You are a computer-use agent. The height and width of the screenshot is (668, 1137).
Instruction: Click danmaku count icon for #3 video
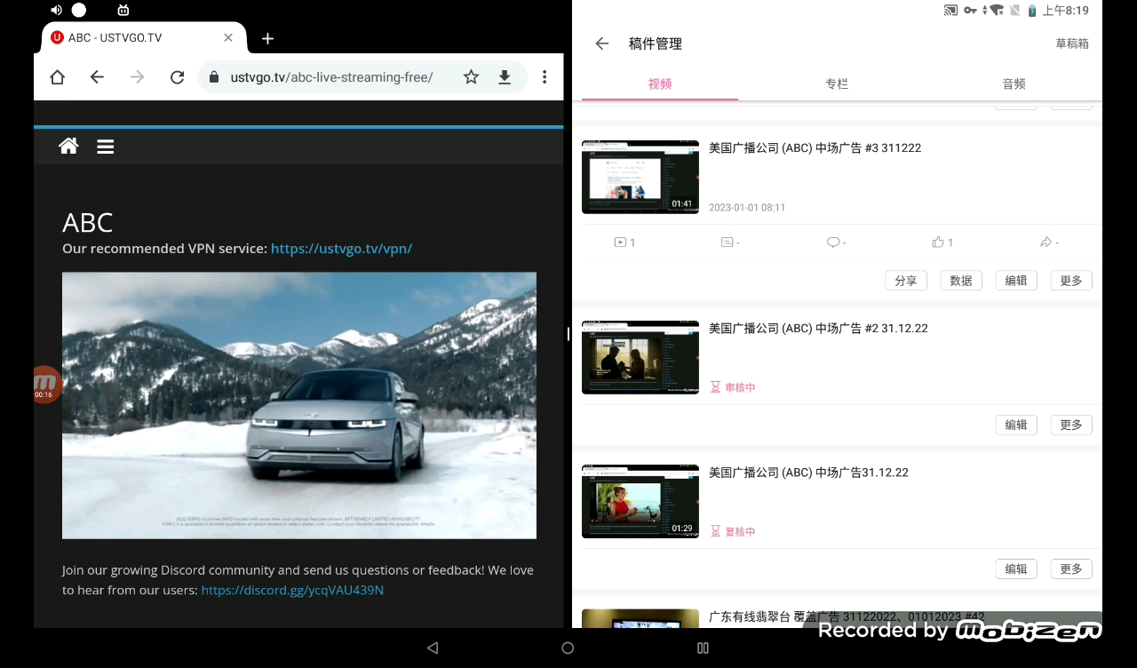(x=727, y=243)
